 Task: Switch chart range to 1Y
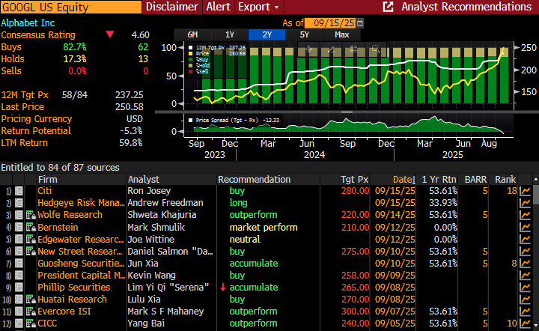(x=230, y=34)
